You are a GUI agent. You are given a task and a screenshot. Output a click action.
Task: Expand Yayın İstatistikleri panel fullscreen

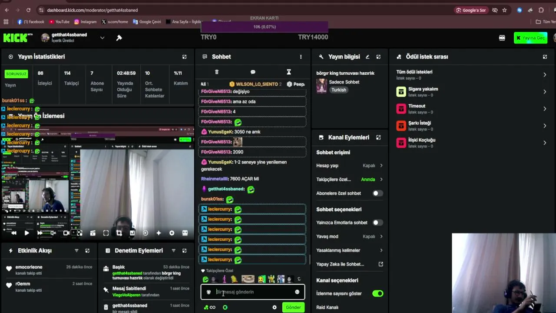[x=184, y=57]
